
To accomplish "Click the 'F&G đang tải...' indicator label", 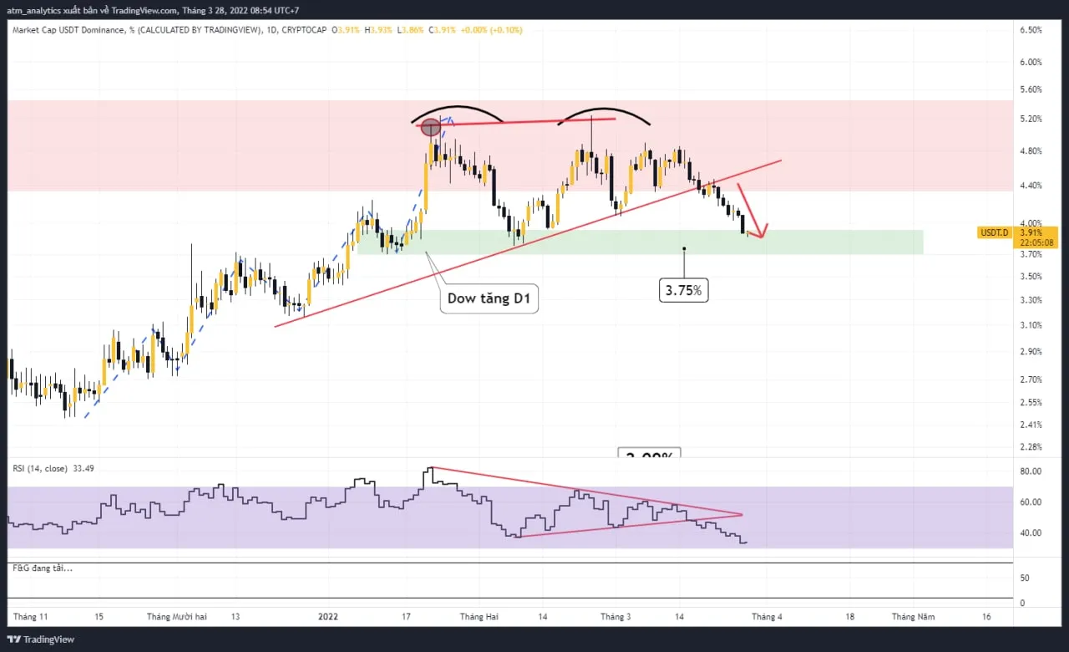I will pyautogui.click(x=42, y=568).
